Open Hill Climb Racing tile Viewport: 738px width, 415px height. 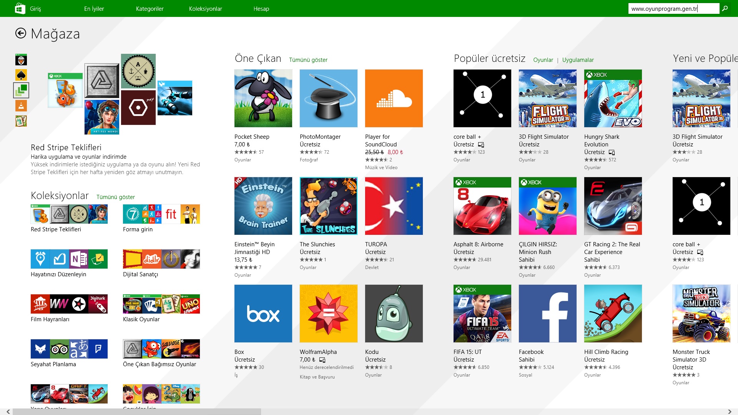click(613, 314)
